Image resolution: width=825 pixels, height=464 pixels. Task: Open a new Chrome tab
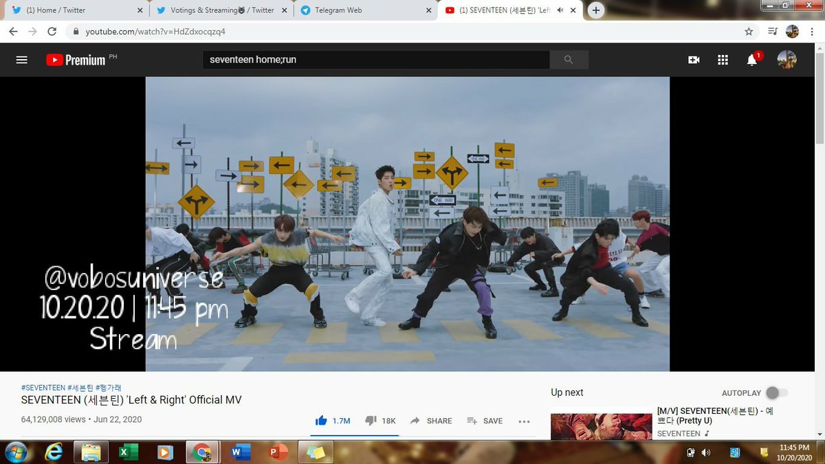tap(596, 10)
